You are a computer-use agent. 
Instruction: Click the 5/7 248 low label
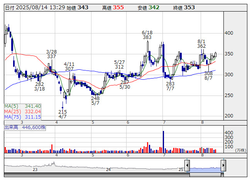point(95,101)
